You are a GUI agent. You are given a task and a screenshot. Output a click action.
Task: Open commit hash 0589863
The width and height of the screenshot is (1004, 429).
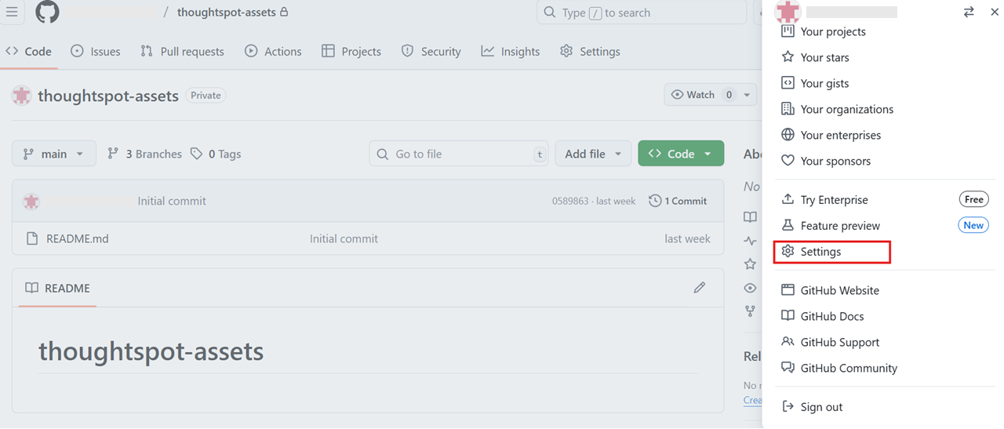pyautogui.click(x=569, y=201)
